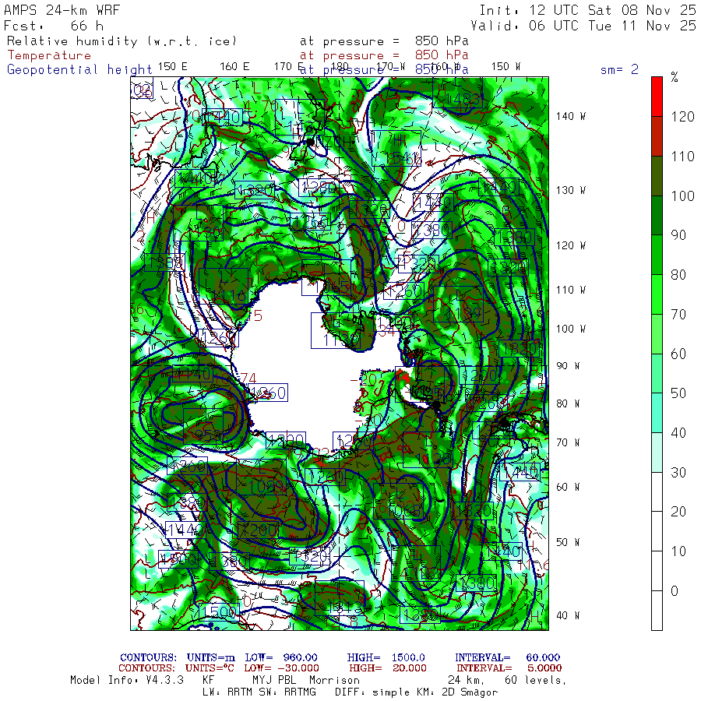Click the olive 100-110 color bar segment
The height and width of the screenshot is (701, 701).
pyautogui.click(x=657, y=176)
